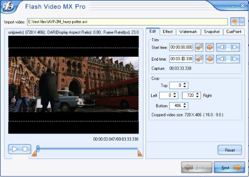Click the Capture duration 00:03:33.338 text
249x177 pixels.
(x=180, y=68)
